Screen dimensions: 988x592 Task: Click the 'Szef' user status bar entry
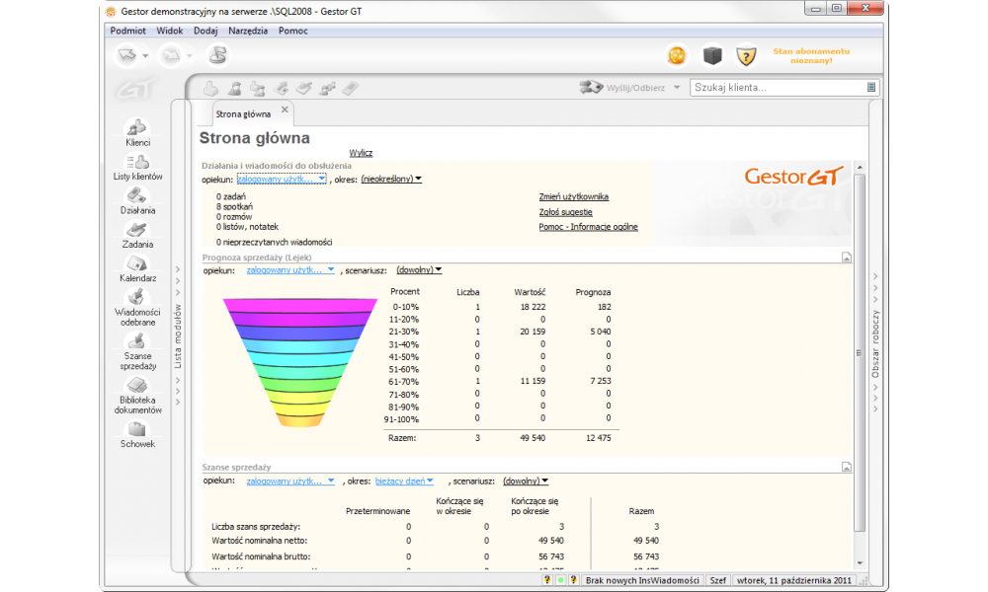click(717, 581)
